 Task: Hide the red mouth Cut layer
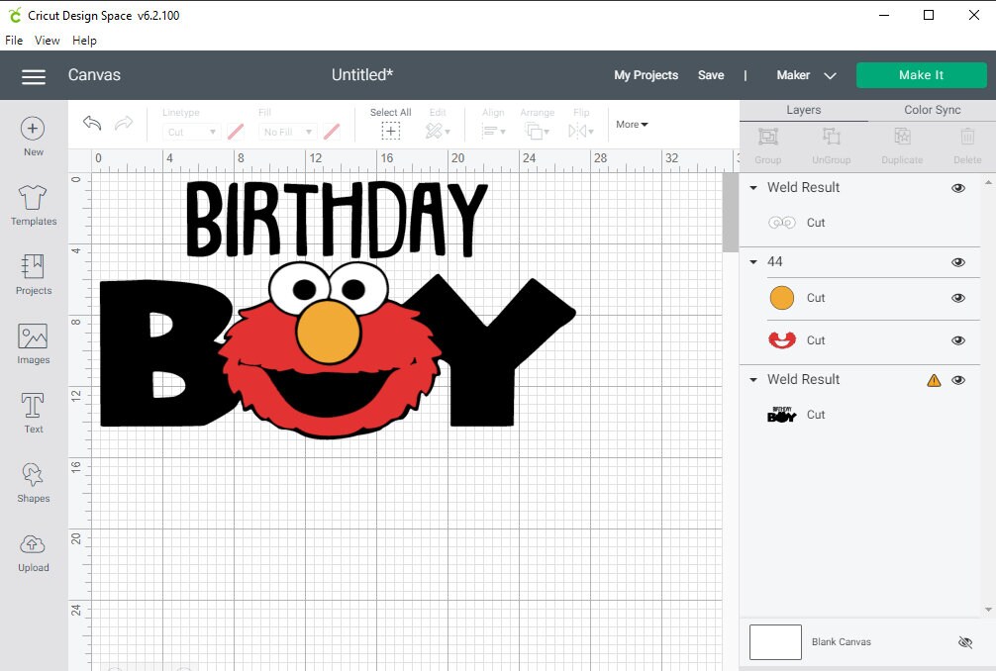pyautogui.click(x=958, y=340)
